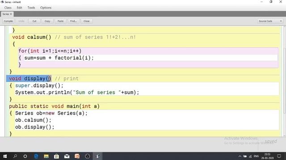Open the orange Office app in the taskbar

pyautogui.click(x=77, y=156)
